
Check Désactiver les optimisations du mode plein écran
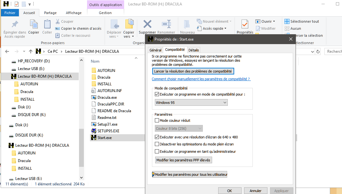tap(157, 144)
